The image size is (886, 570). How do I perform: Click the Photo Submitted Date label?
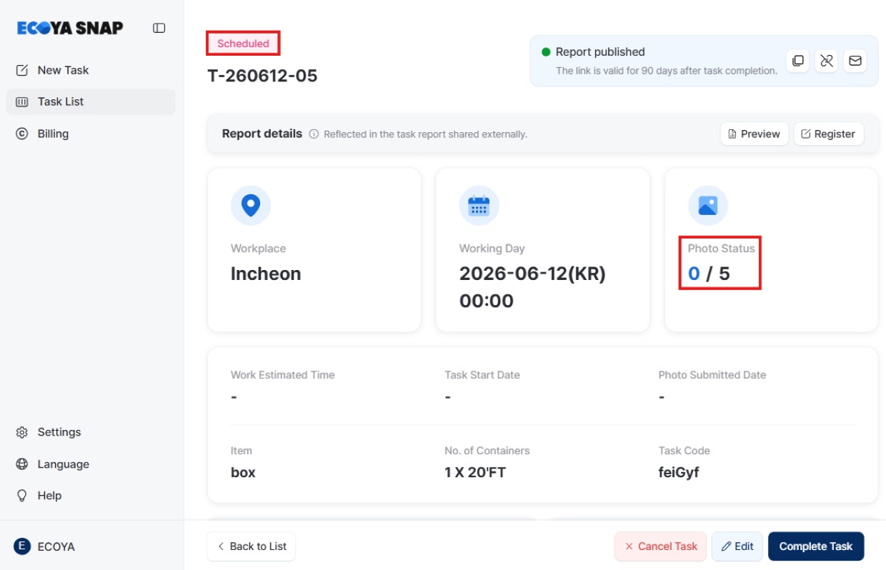[x=712, y=375]
